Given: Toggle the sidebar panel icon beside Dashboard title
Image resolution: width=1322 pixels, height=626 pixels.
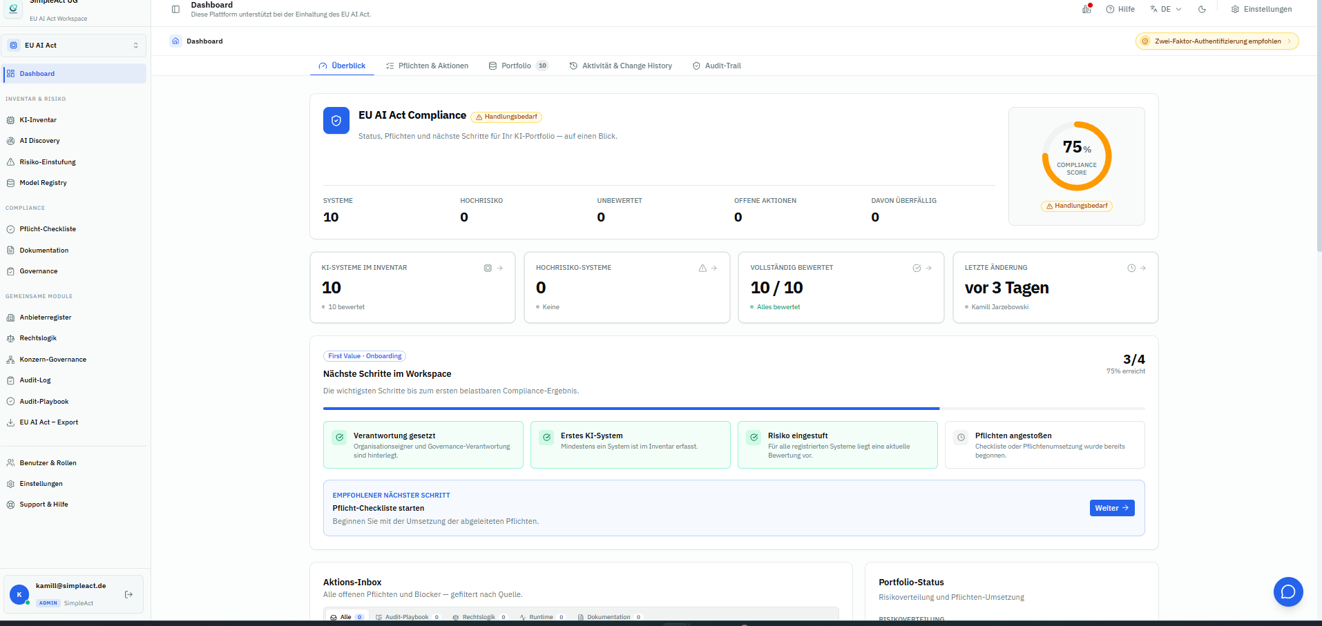Looking at the screenshot, I should point(175,9).
